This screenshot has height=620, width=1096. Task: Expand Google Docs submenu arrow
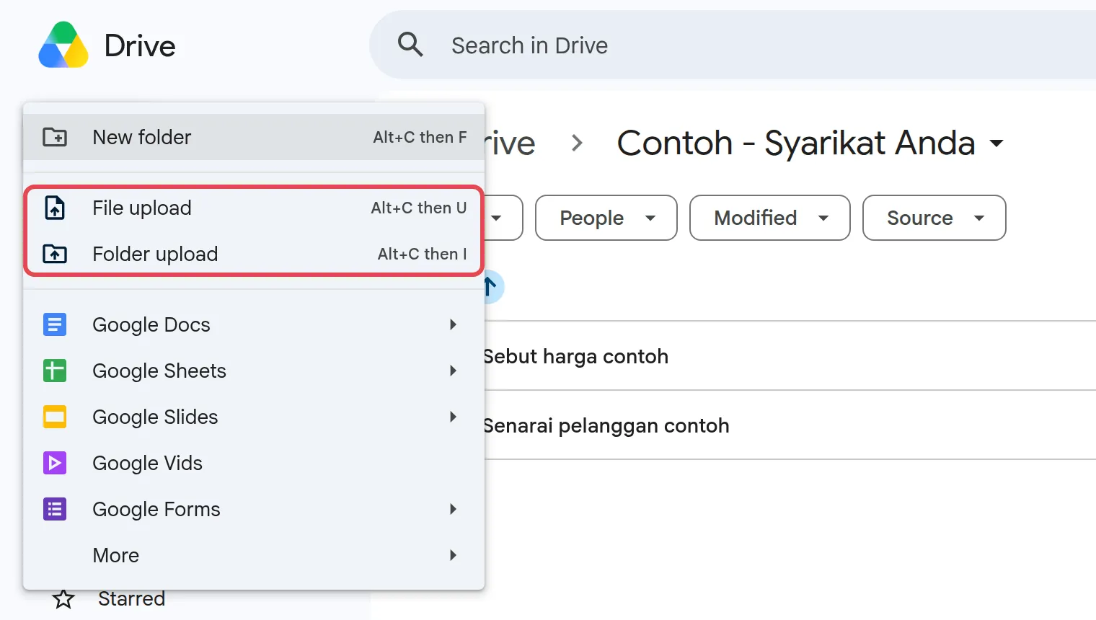pyautogui.click(x=453, y=324)
